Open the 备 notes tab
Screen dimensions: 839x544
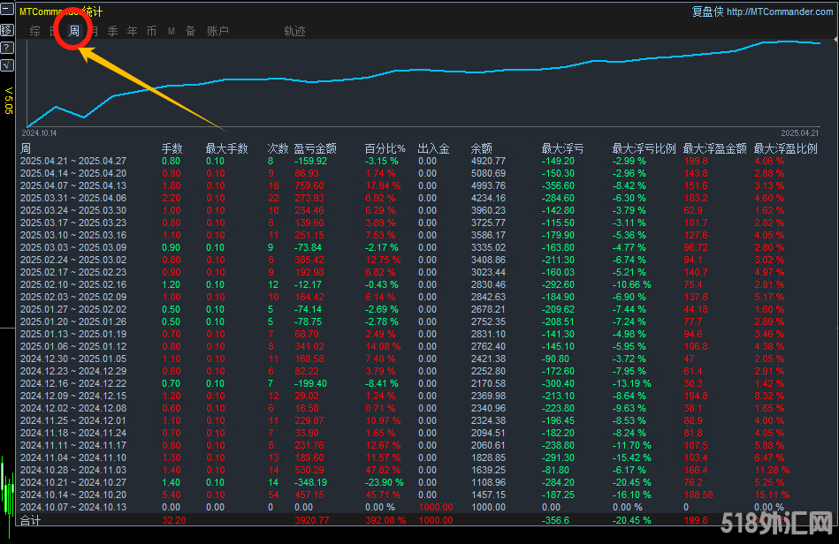[x=190, y=31]
